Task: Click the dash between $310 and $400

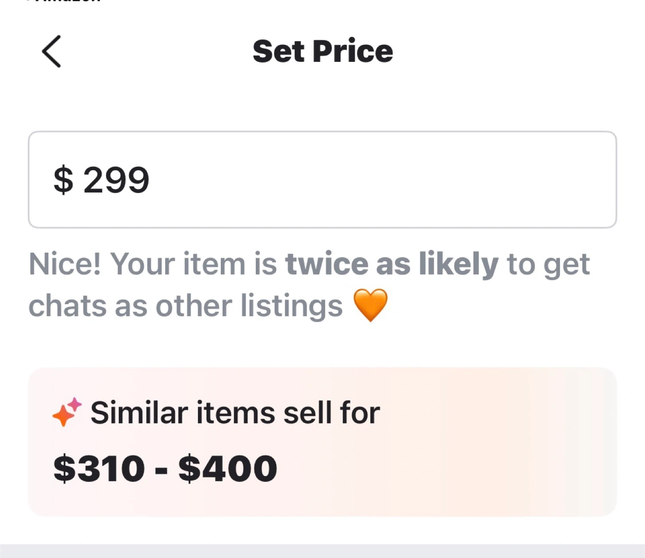Action: coord(162,469)
